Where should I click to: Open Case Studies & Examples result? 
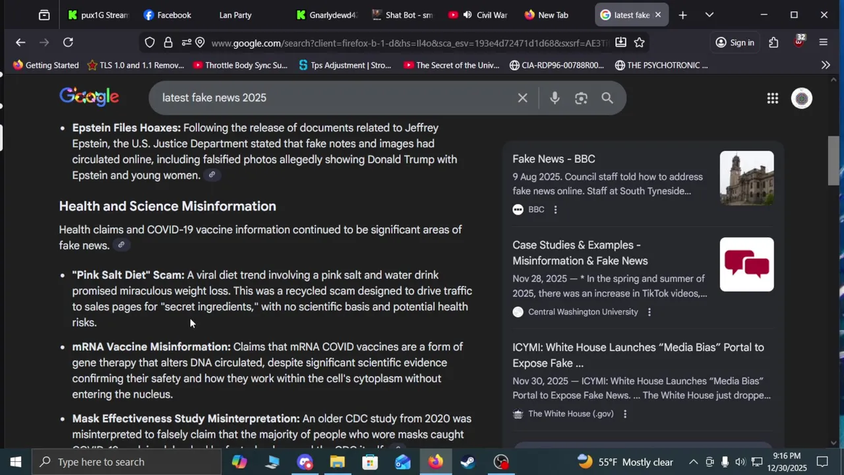580,253
